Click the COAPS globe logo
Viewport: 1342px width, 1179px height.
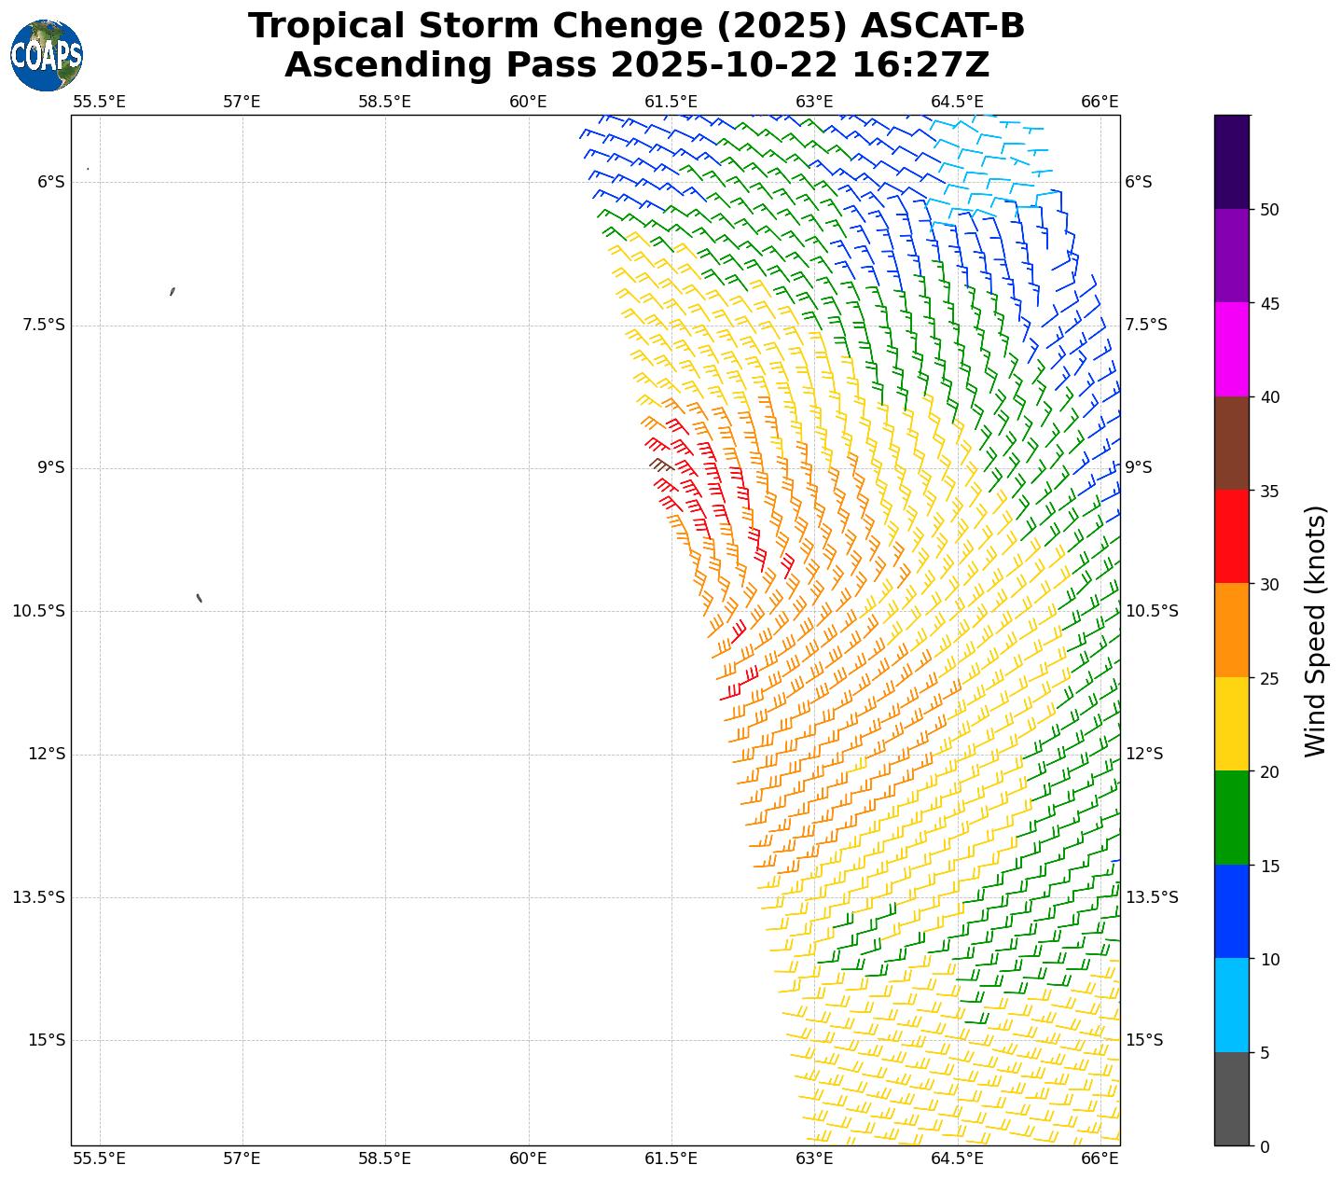[x=47, y=55]
